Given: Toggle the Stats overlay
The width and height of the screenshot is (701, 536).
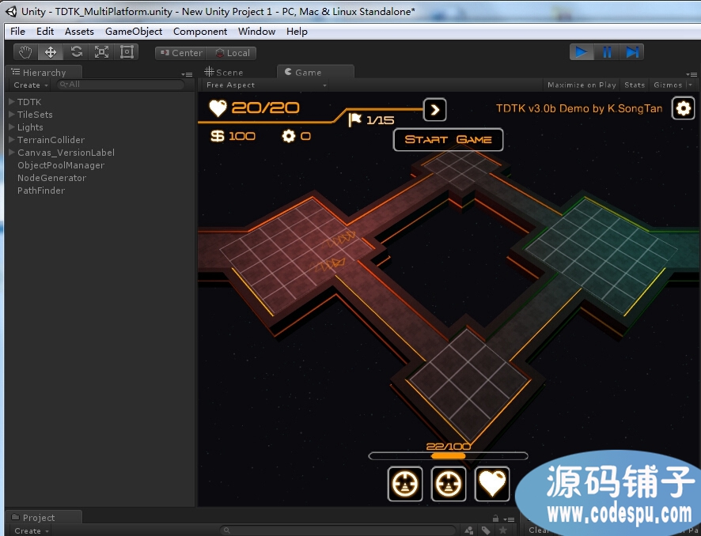Looking at the screenshot, I should pos(635,85).
